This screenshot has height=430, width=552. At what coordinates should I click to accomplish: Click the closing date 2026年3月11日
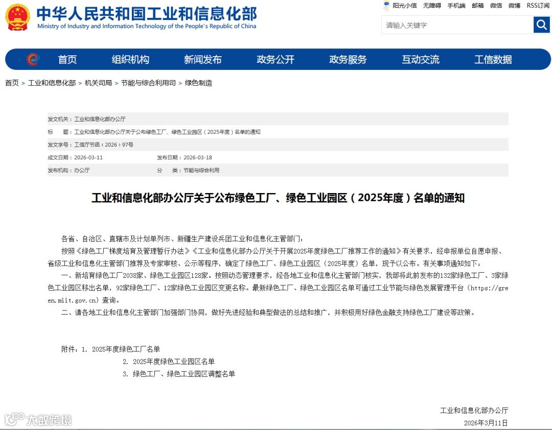coord(486,423)
